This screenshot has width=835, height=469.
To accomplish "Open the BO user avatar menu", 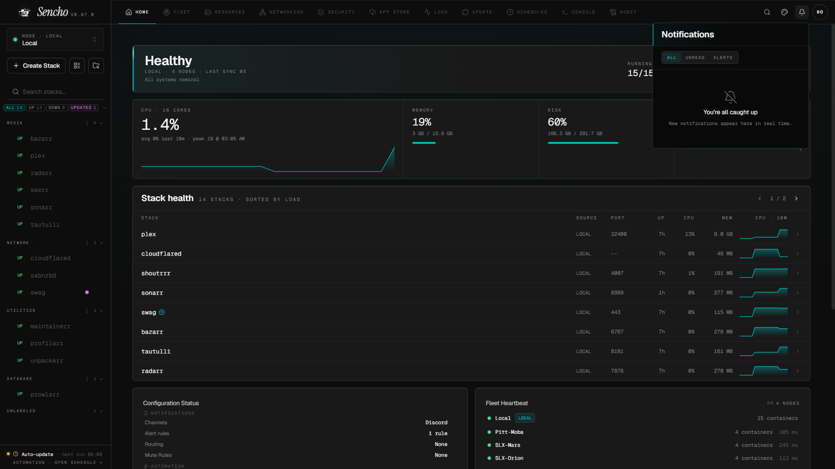I will (820, 12).
